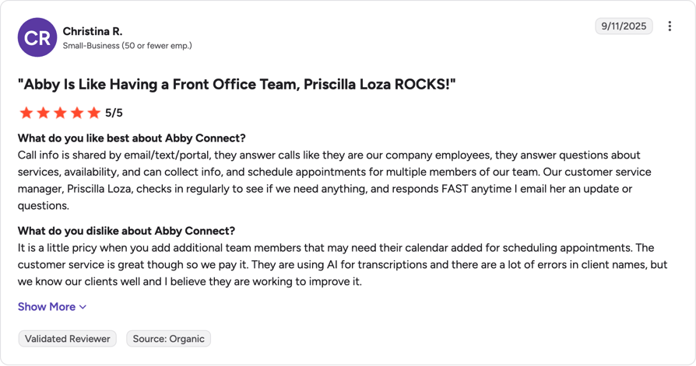Click reviewer name Christina R.

(93, 31)
